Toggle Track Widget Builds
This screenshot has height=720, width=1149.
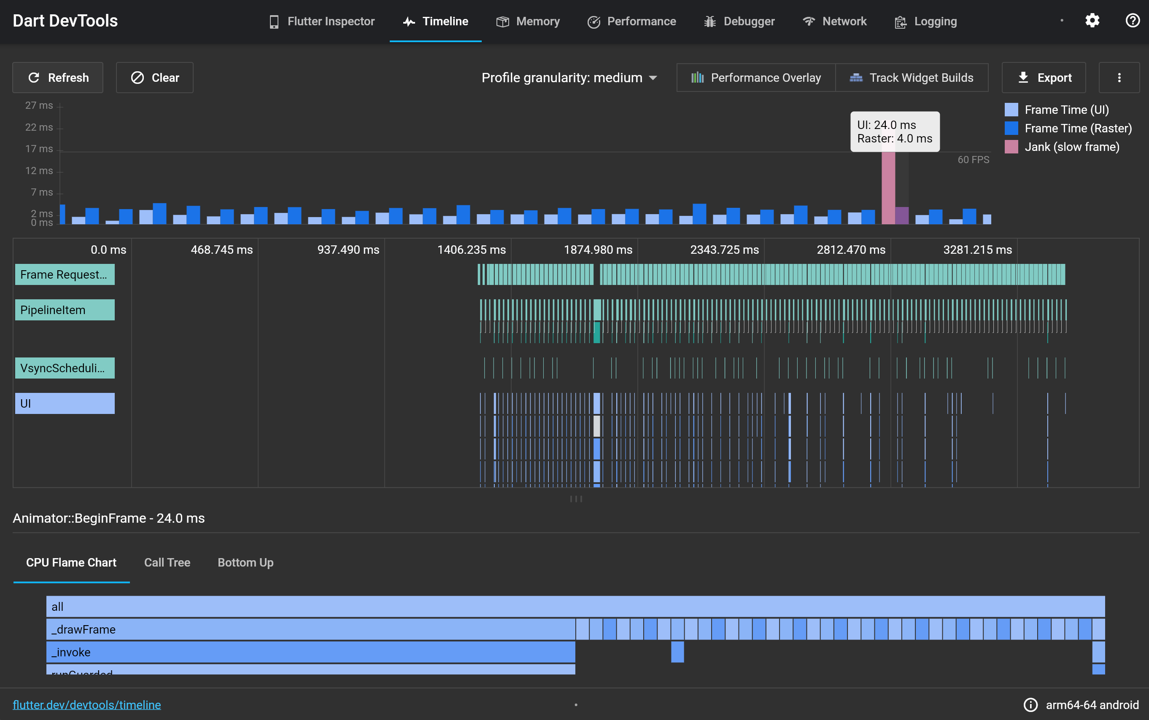912,78
